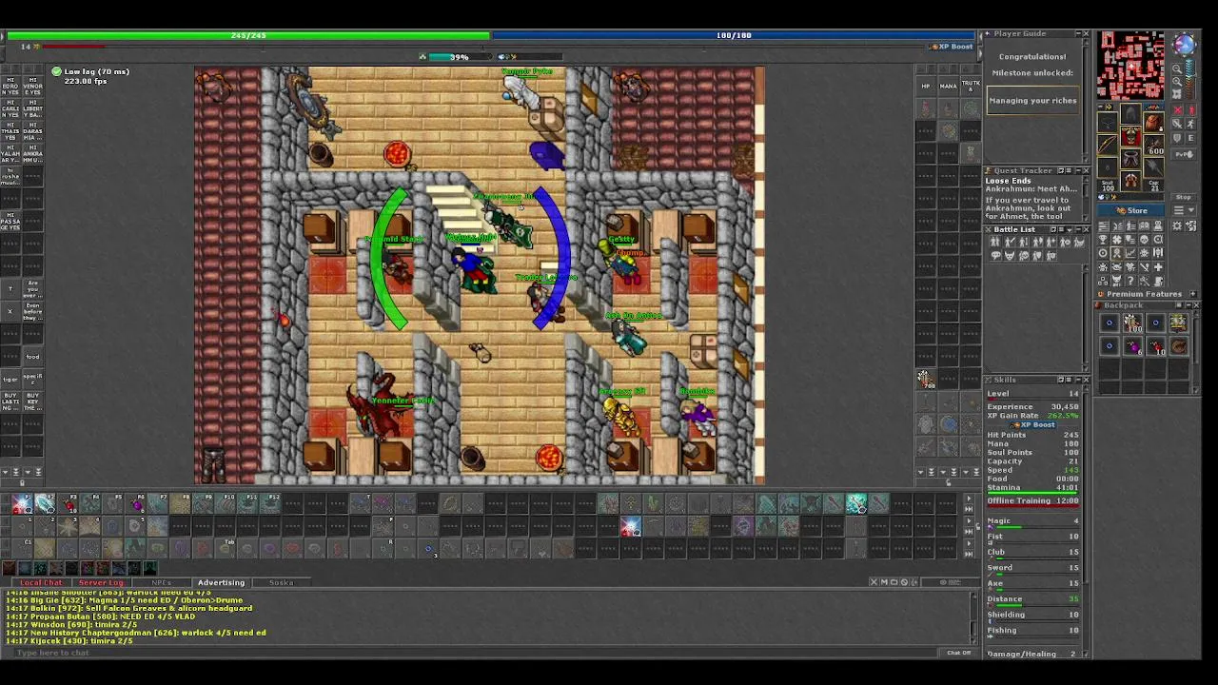Click the boots equipment slot

pyautogui.click(x=1130, y=181)
